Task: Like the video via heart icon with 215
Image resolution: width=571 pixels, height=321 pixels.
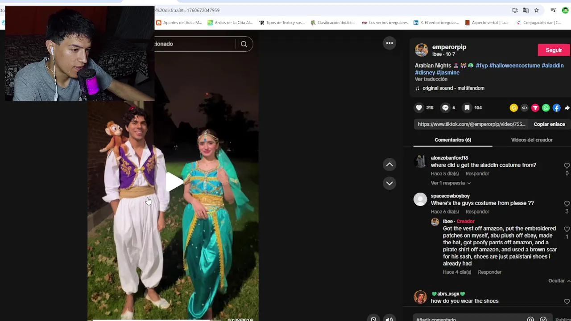Action: (x=419, y=107)
